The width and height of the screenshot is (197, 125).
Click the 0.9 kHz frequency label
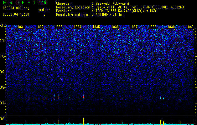pos(3,72)
